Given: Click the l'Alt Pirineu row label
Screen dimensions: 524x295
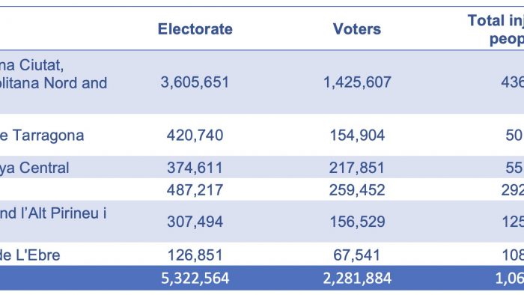Looking at the screenshot, I should [53, 213].
